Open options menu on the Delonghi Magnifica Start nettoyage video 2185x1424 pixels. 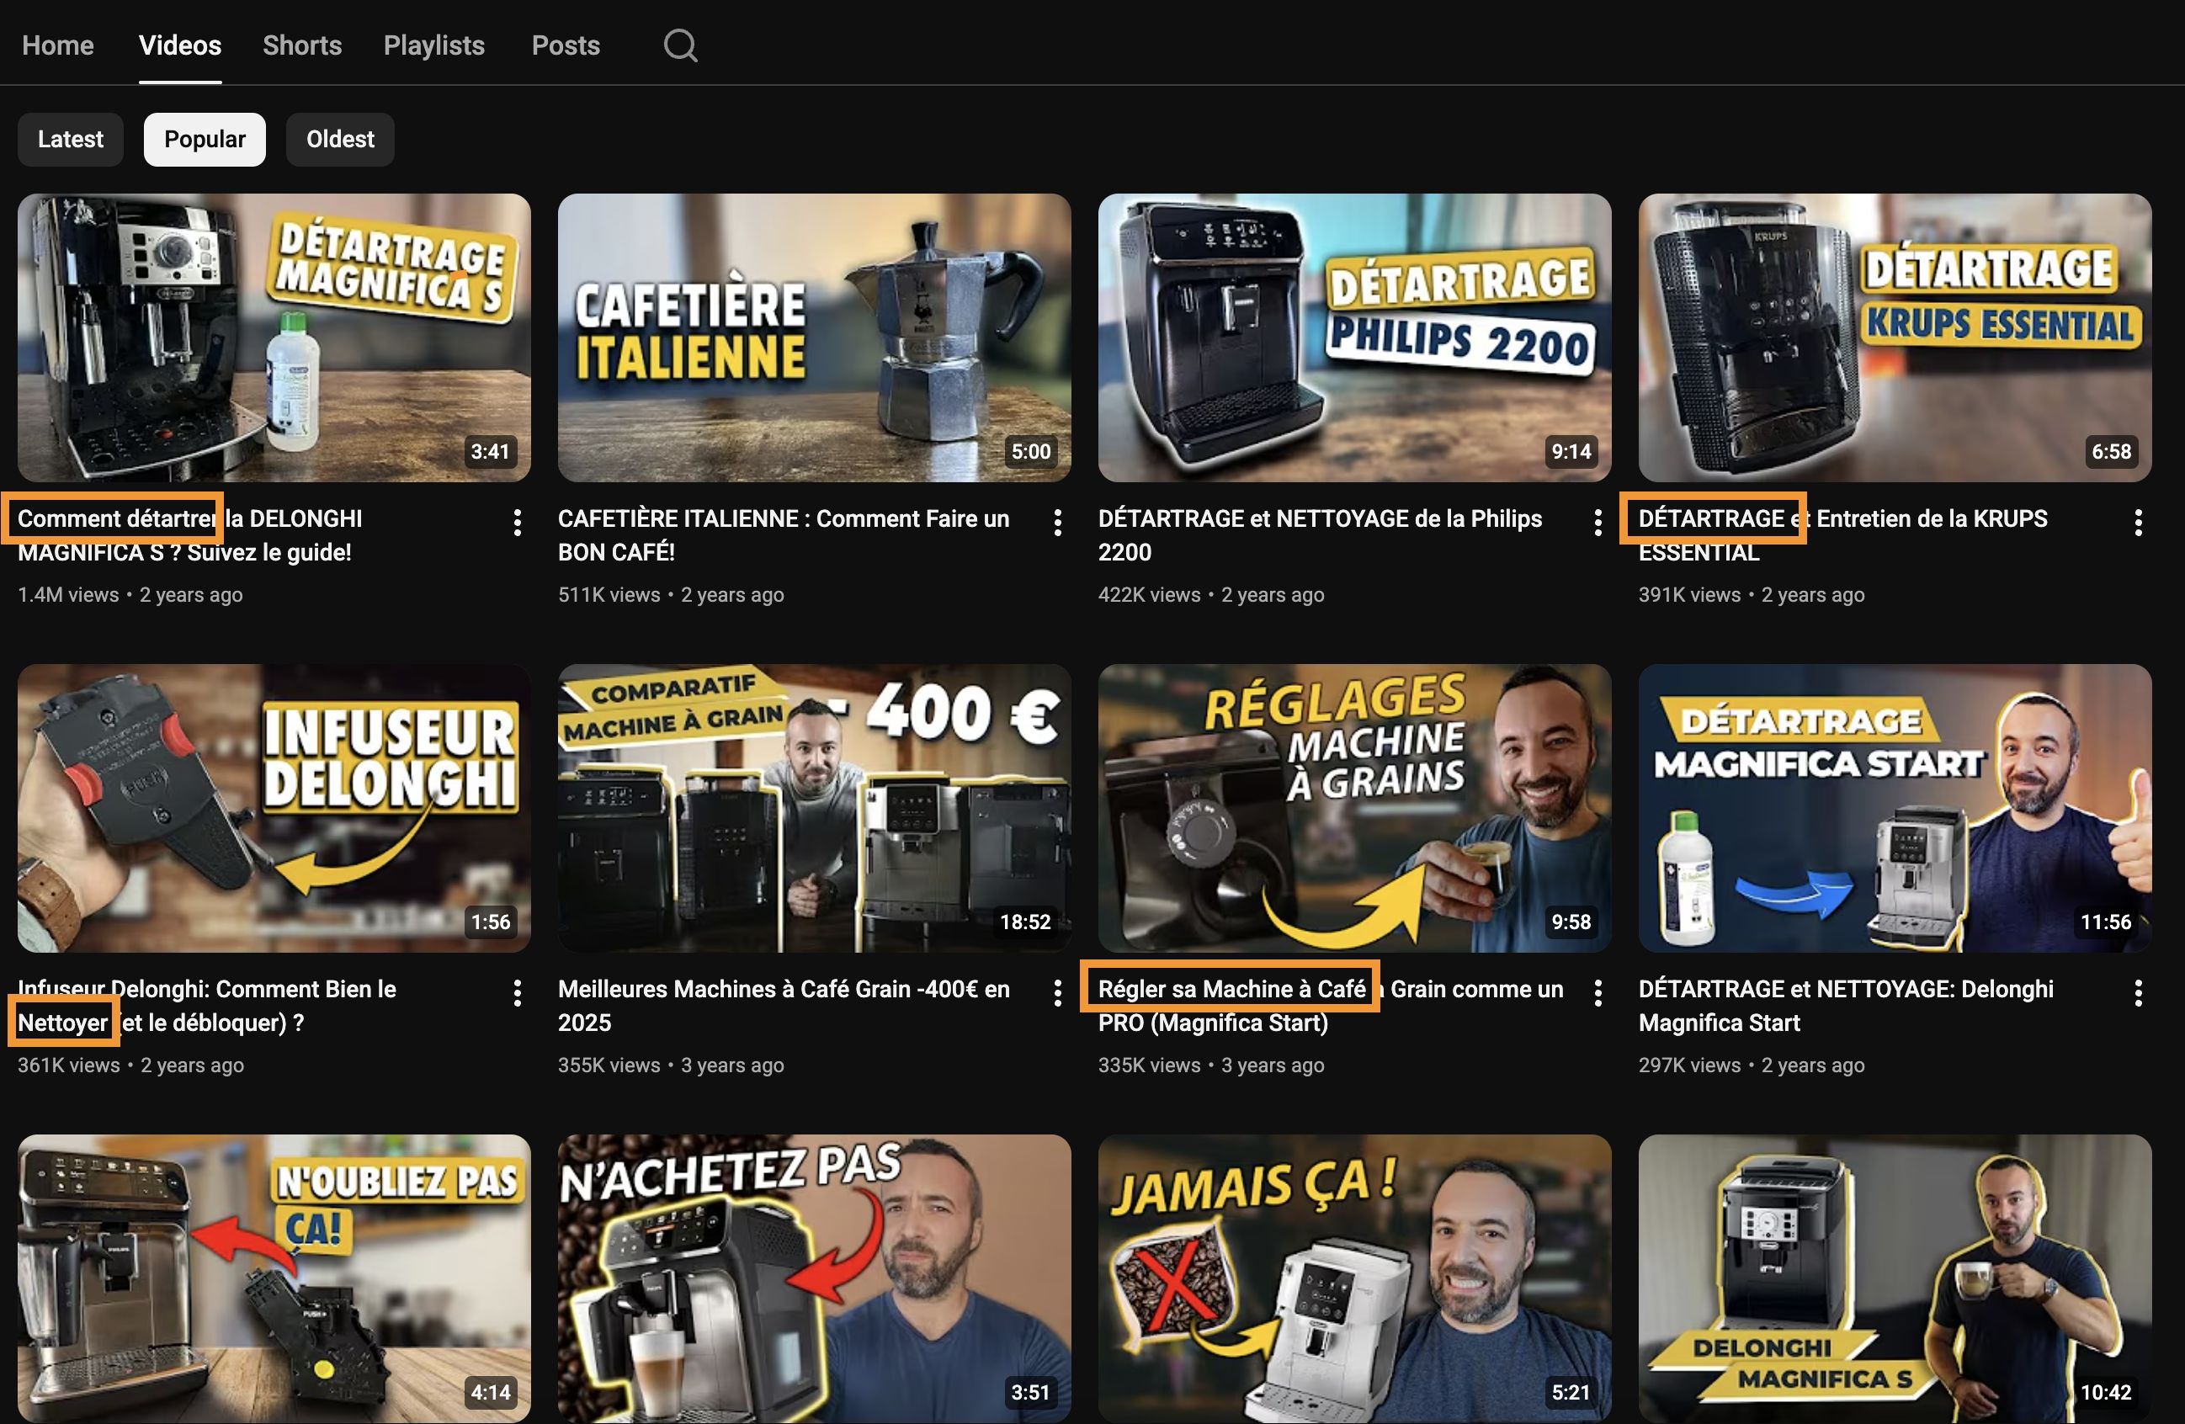[2138, 991]
